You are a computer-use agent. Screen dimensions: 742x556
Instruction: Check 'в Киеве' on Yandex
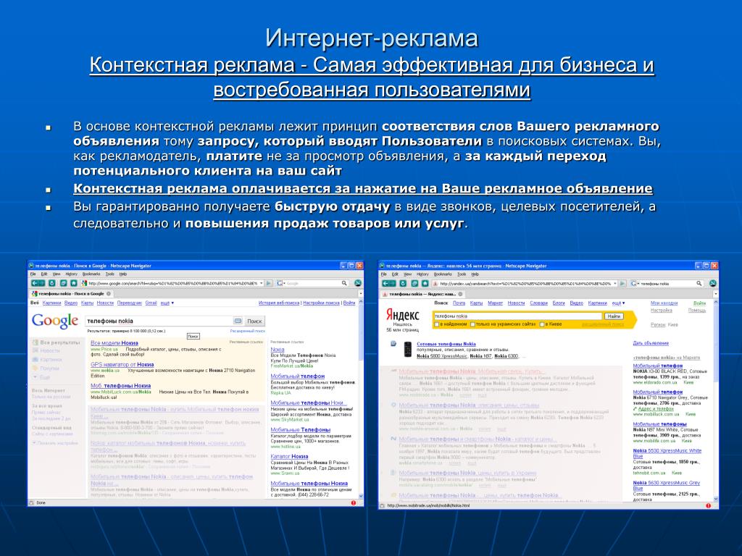[542, 324]
